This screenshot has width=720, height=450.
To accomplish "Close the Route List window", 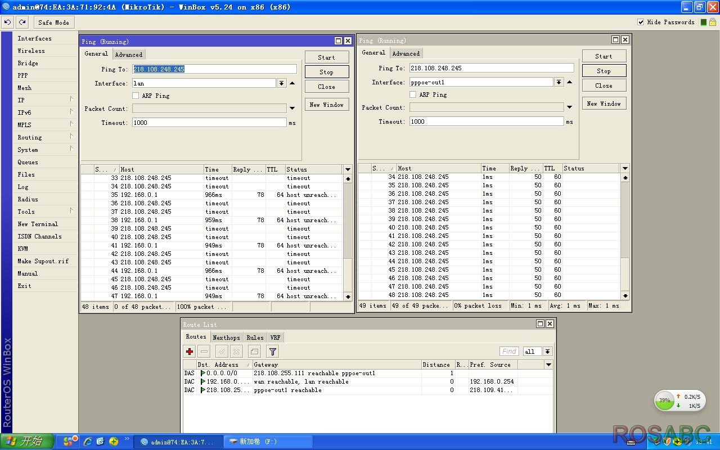I will (x=550, y=323).
